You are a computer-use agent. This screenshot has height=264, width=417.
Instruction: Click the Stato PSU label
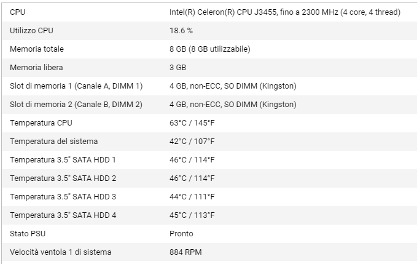[28, 233]
